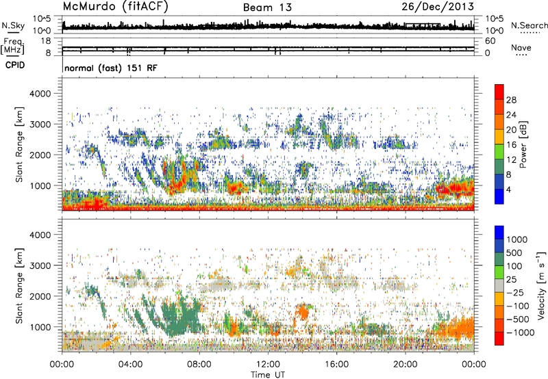Click the '16' power colorbar tick label
This screenshot has width=548, height=379.
(x=511, y=145)
